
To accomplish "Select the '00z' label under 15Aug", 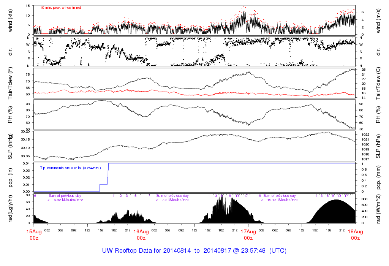I will pos(34,238).
